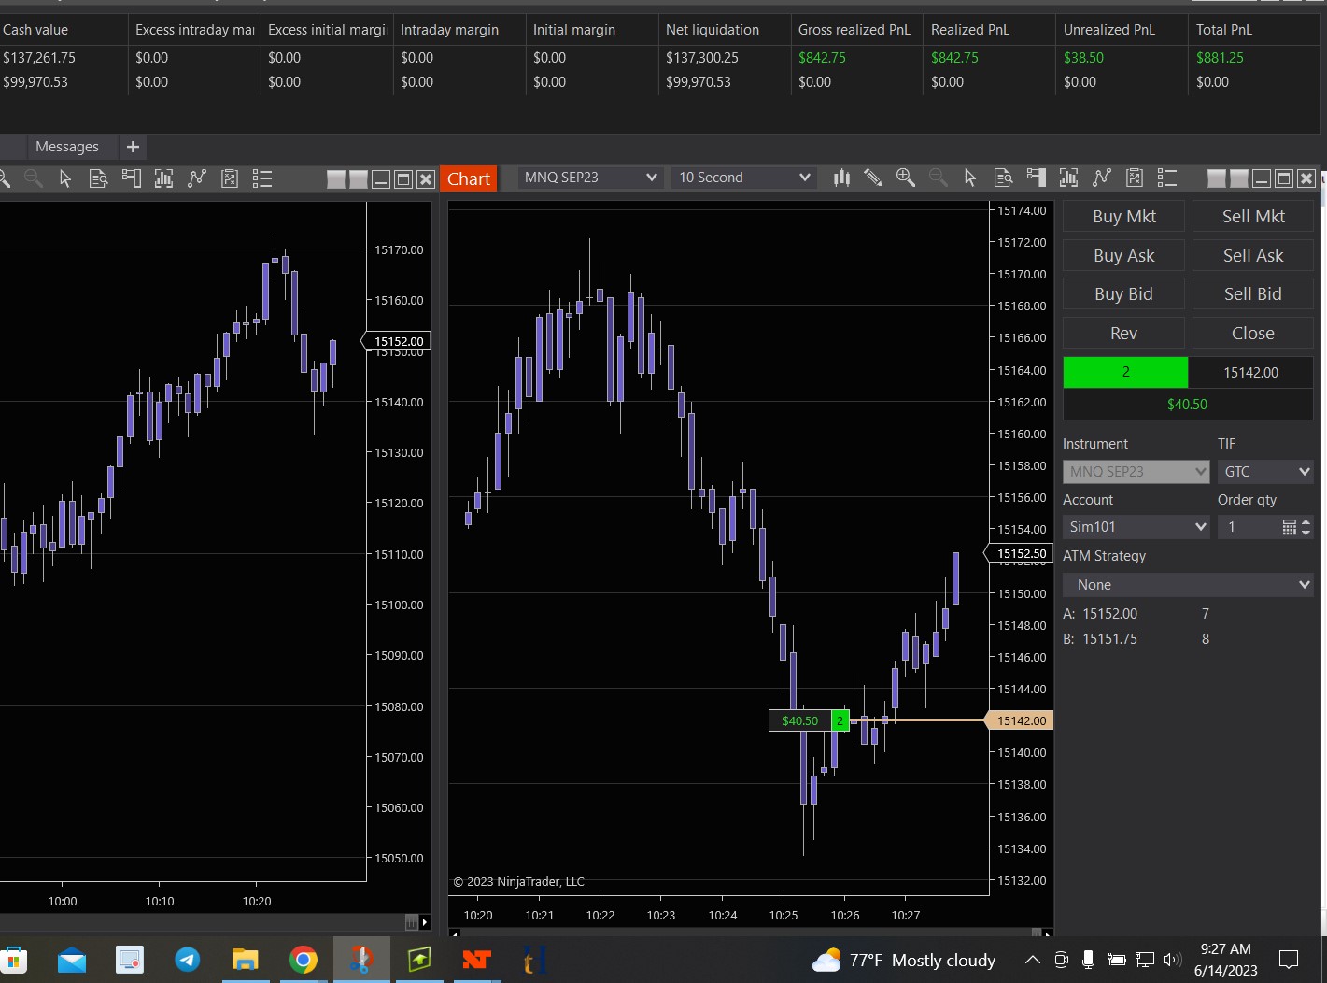Open Google Chrome from the taskbar
This screenshot has width=1327, height=983.
click(x=303, y=960)
